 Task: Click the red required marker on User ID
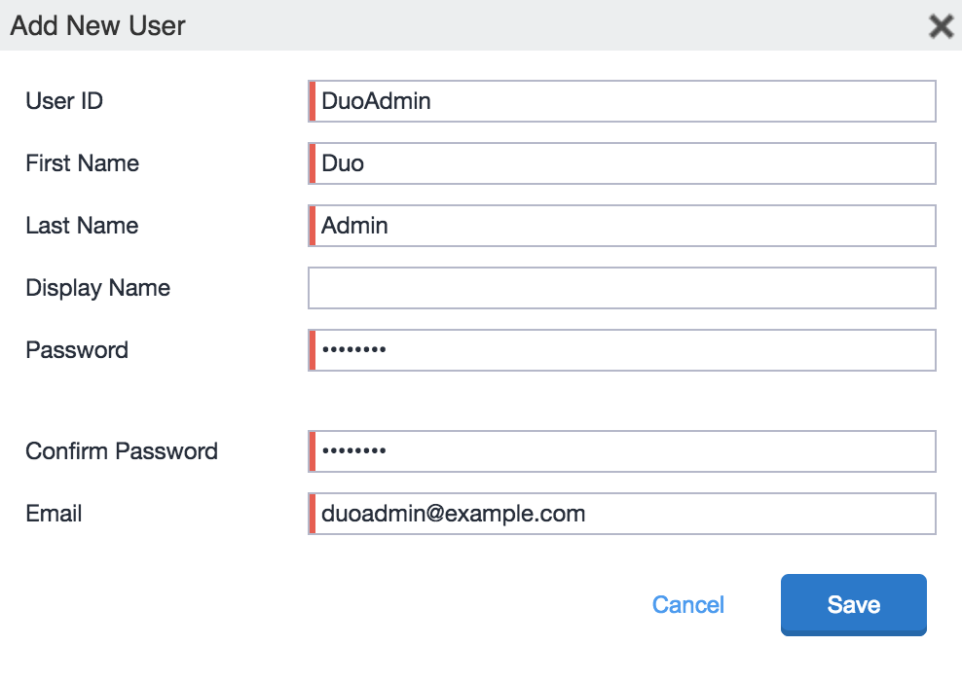313,101
